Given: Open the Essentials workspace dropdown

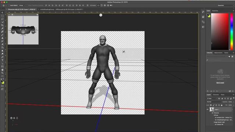Looking at the screenshot, I should 225,5.
